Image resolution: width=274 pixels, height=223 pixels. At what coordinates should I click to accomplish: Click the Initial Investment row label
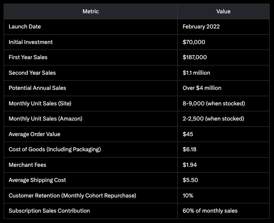pyautogui.click(x=31, y=42)
